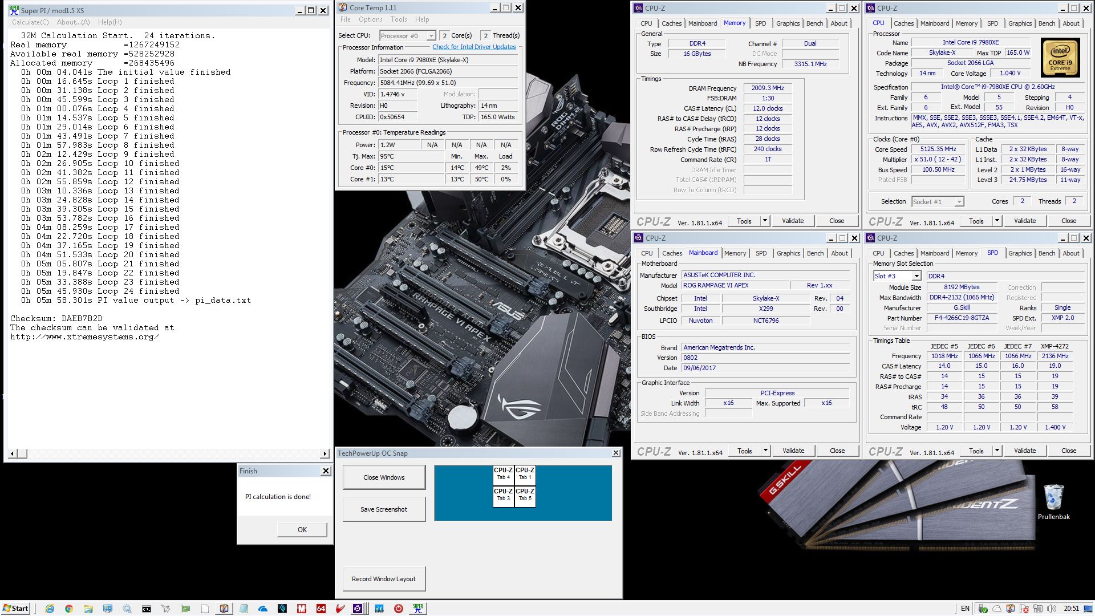
Task: Open the Options menu in Core Temp
Action: [x=371, y=19]
